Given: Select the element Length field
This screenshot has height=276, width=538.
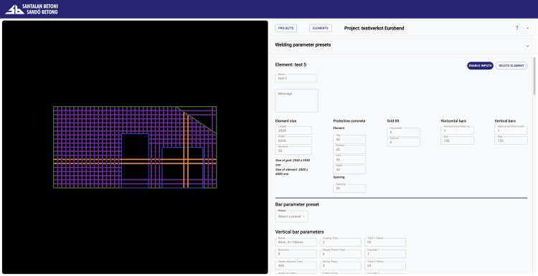Looking at the screenshot, I should coord(293,130).
